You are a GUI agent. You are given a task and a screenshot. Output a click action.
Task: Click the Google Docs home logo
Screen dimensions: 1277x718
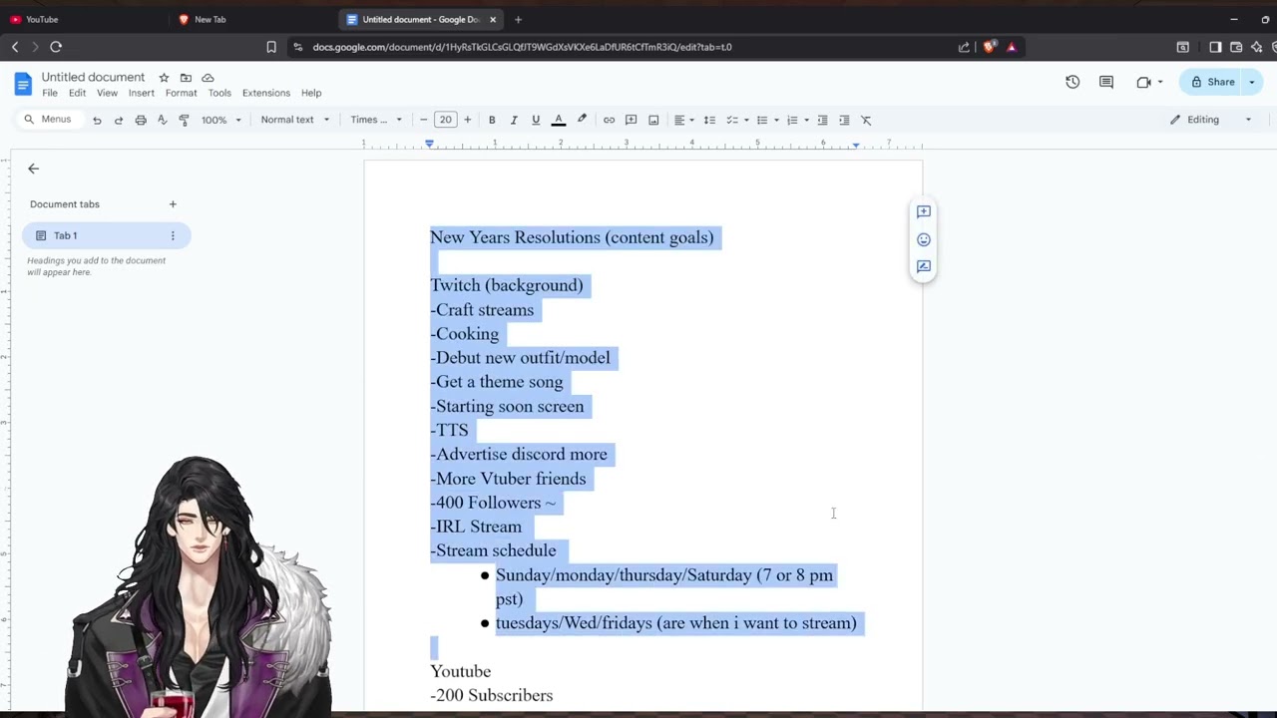(23, 84)
